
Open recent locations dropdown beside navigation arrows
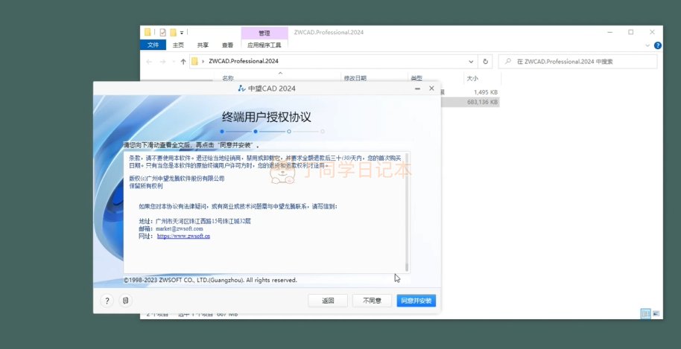pos(174,62)
